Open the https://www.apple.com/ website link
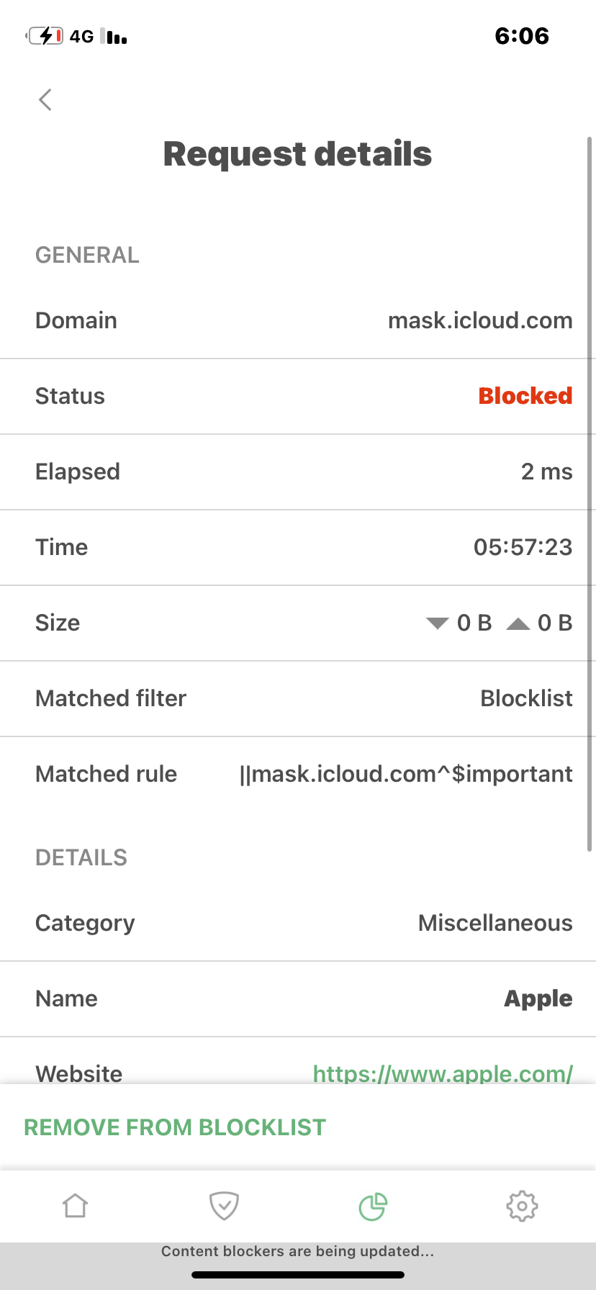596x1290 pixels. 443,1073
